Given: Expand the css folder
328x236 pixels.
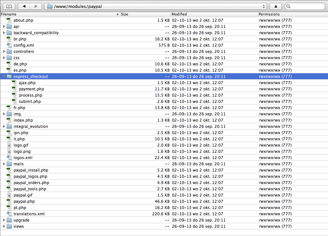Looking at the screenshot, I should point(4,58).
